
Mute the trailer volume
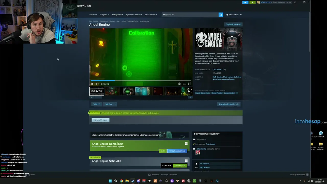(x=97, y=84)
